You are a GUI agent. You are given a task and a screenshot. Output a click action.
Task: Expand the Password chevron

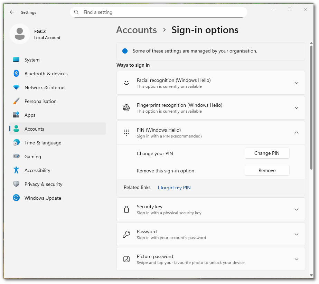pyautogui.click(x=297, y=234)
